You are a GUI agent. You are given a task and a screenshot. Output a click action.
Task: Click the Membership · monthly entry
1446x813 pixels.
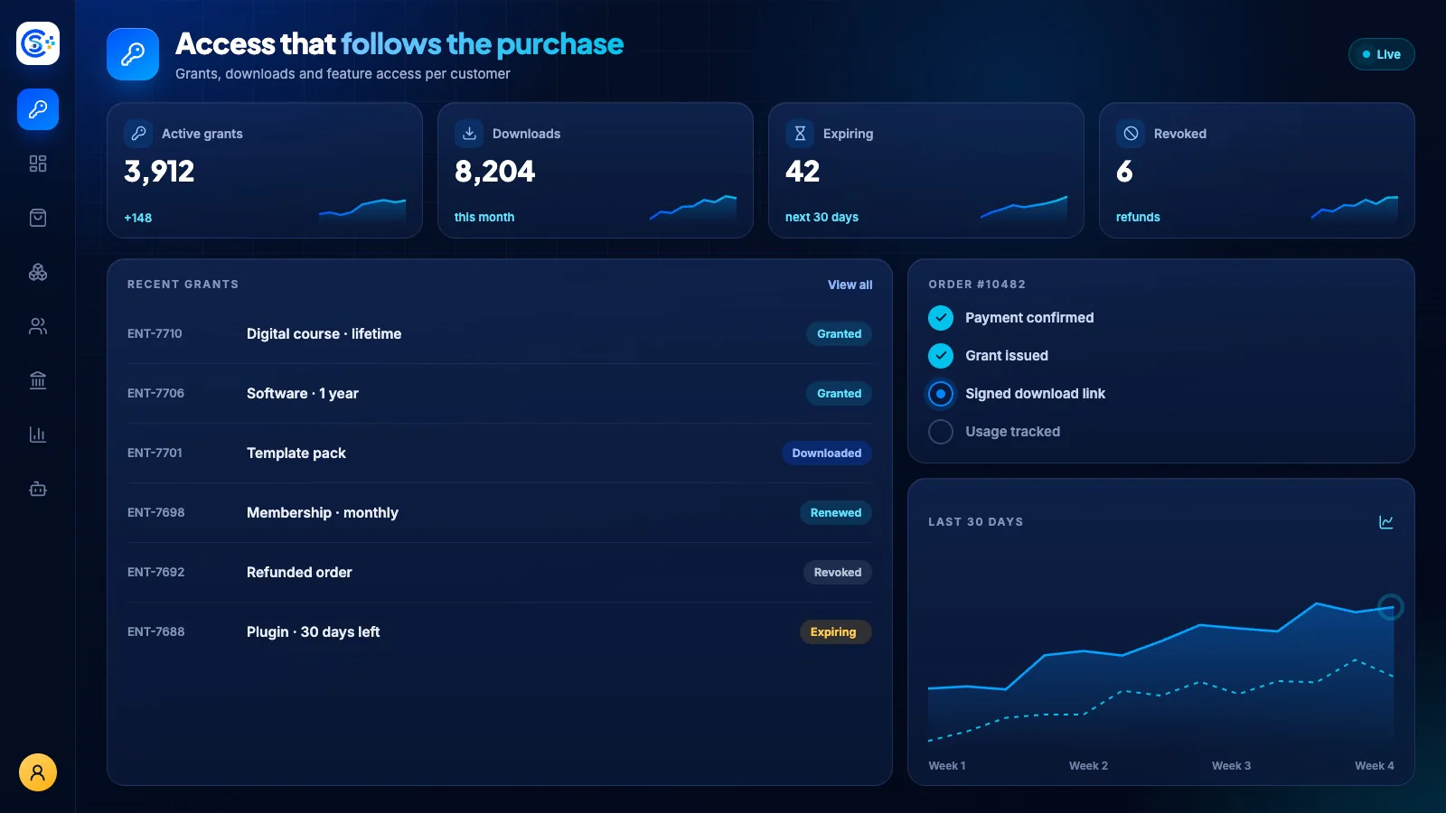[323, 513]
